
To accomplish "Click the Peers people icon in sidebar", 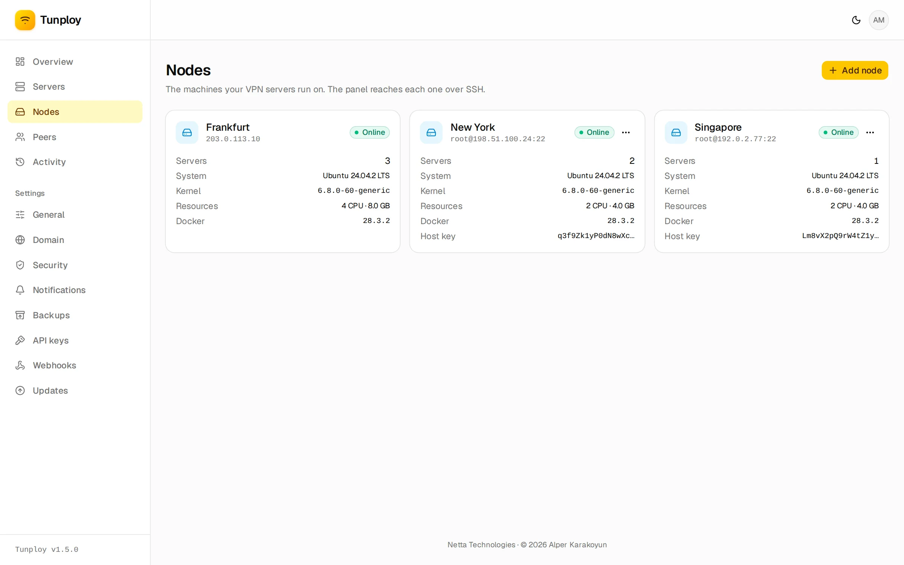I will pos(20,137).
